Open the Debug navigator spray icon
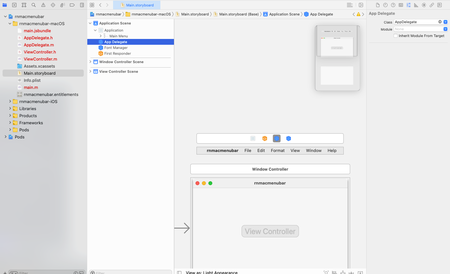Viewport: 450px width, 274px height. pyautogui.click(x=63, y=5)
